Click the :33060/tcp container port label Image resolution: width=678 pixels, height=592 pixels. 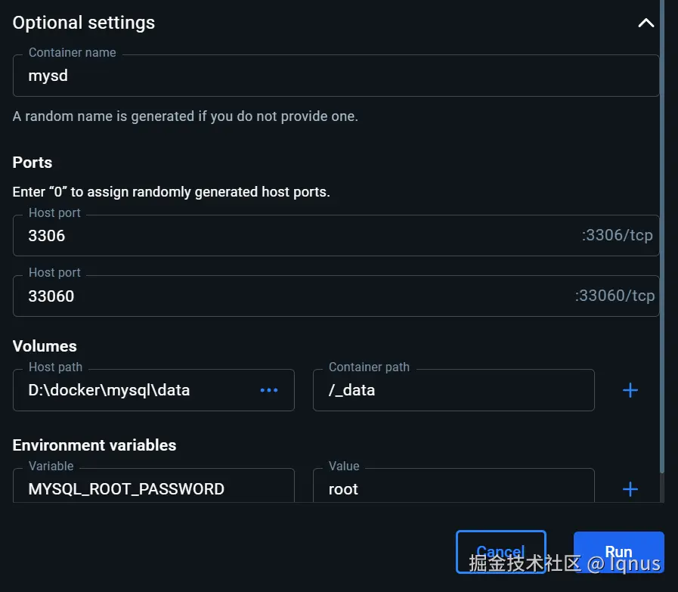point(615,296)
